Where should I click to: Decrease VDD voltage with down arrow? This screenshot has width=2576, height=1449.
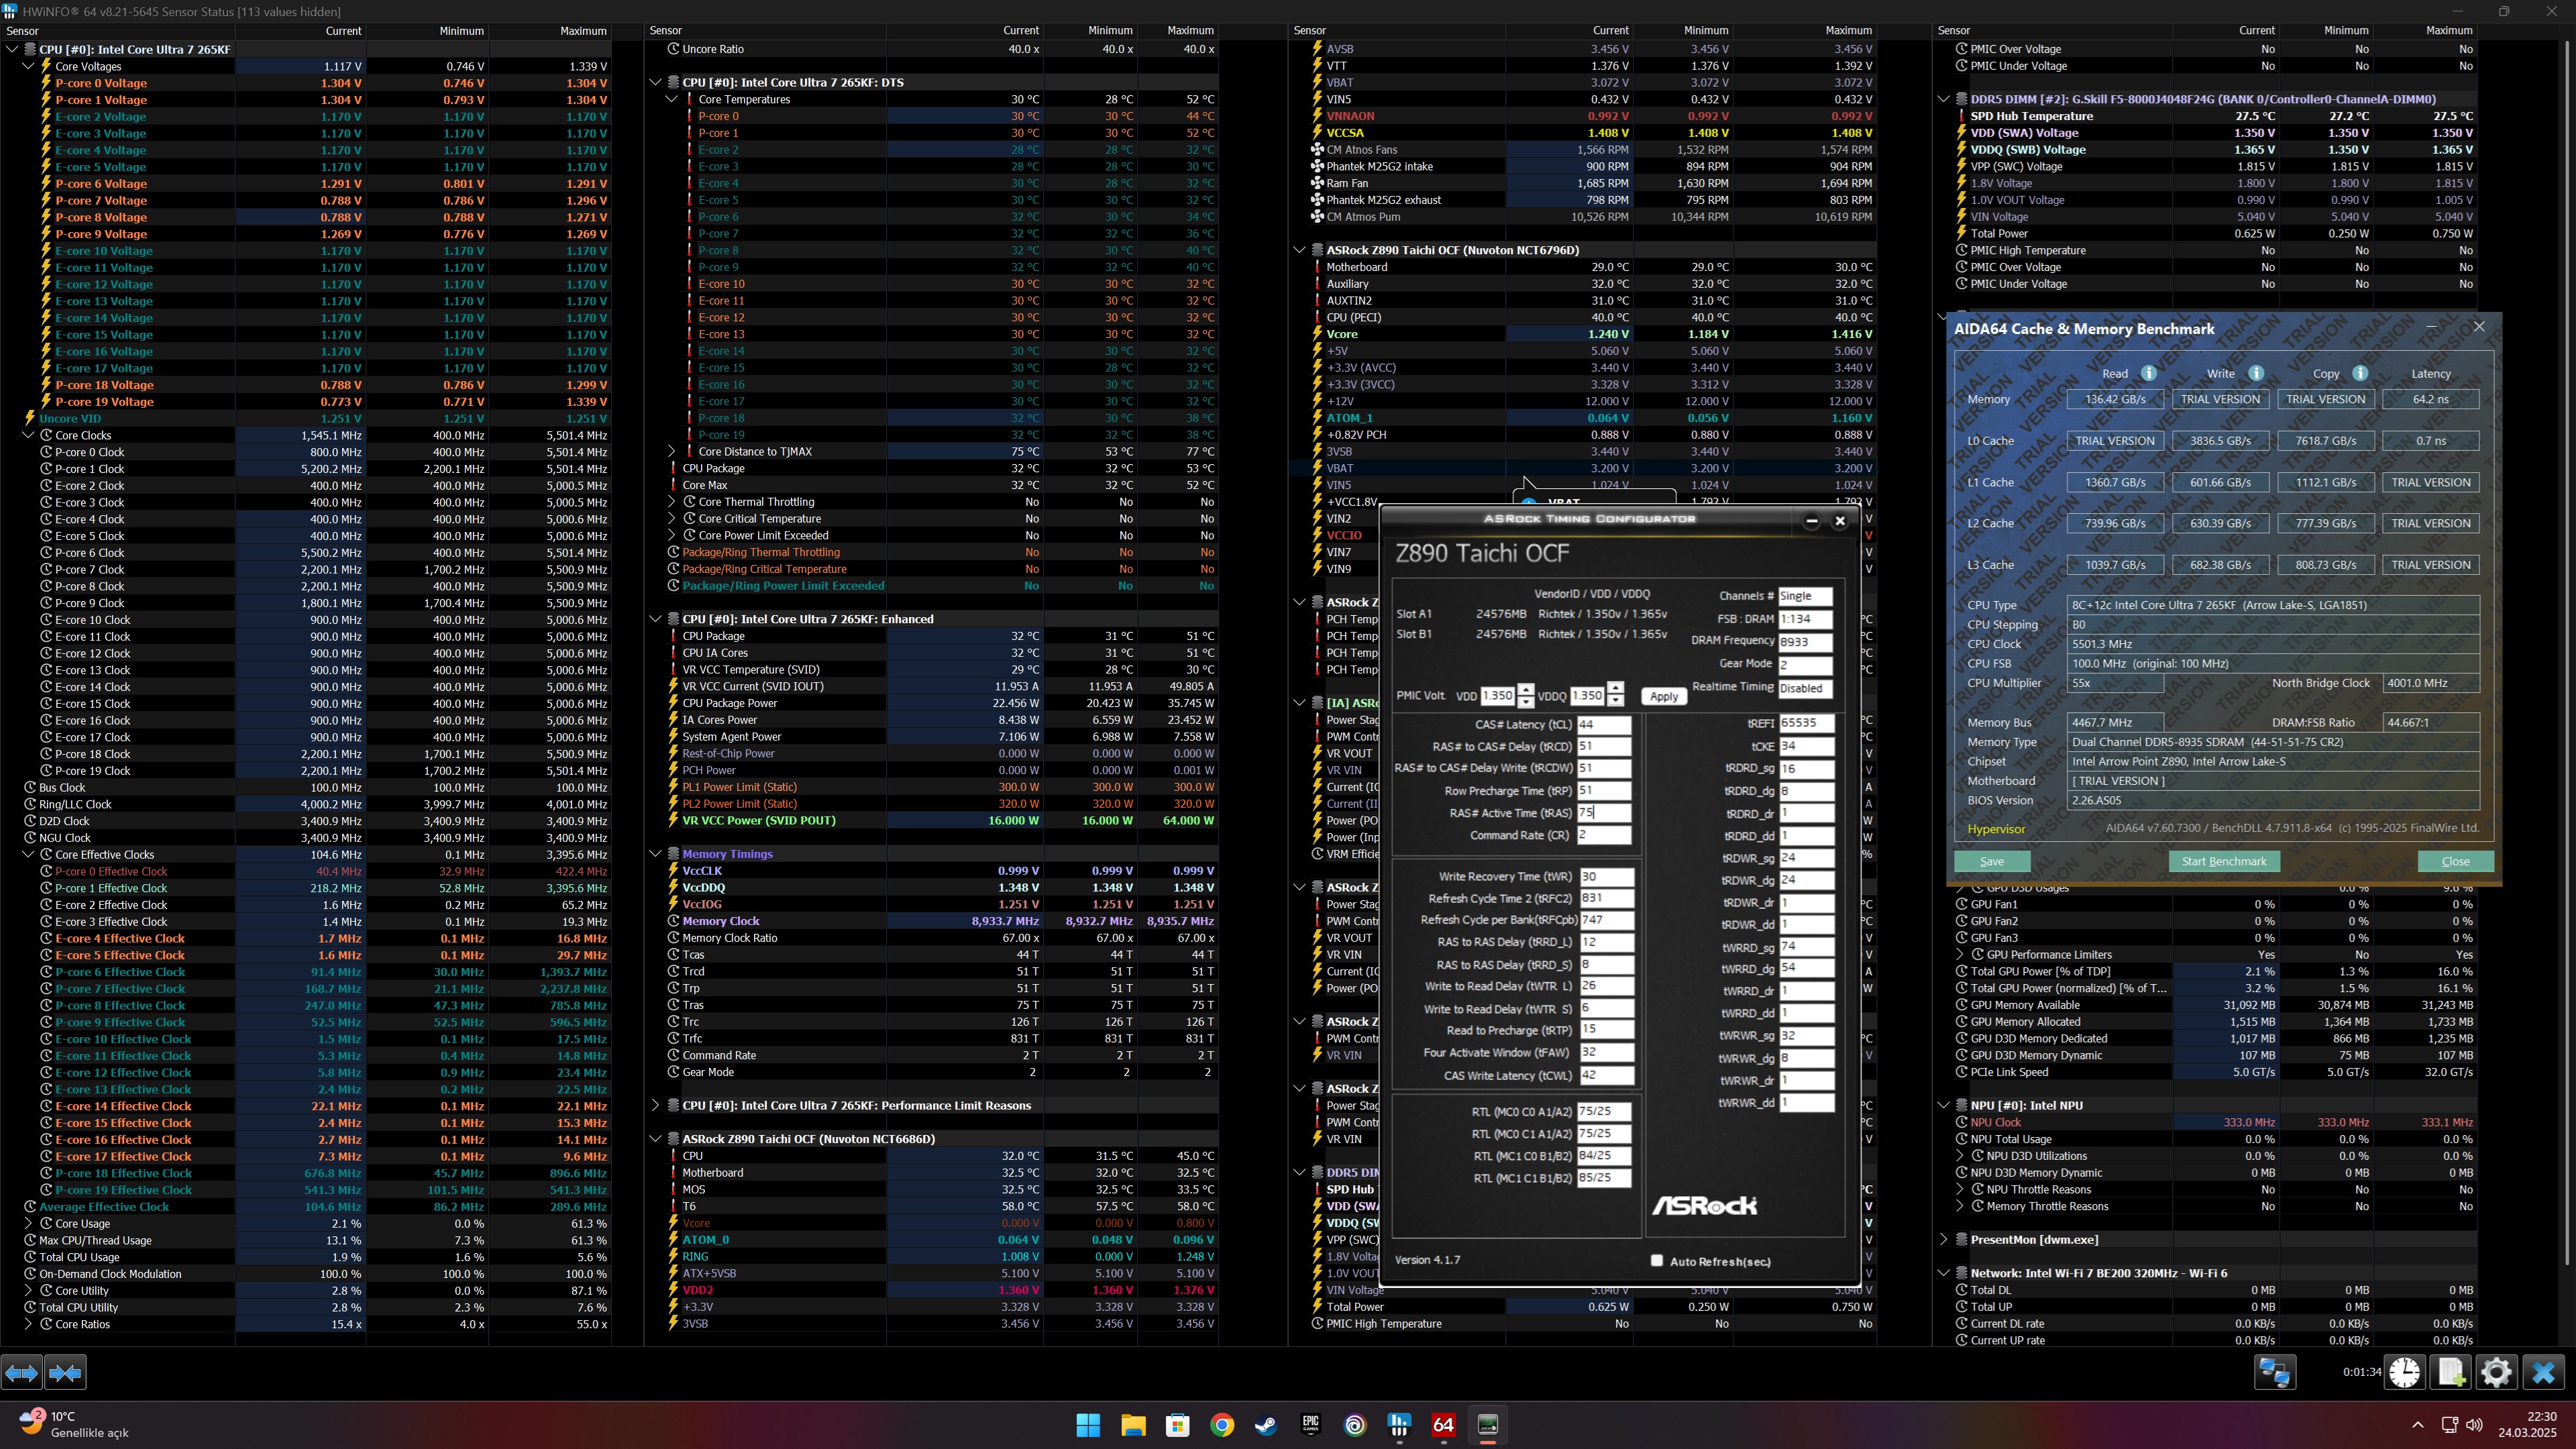pos(1525,701)
